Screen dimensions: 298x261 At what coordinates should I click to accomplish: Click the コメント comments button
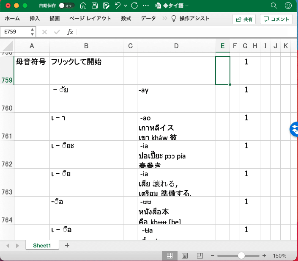[276, 19]
